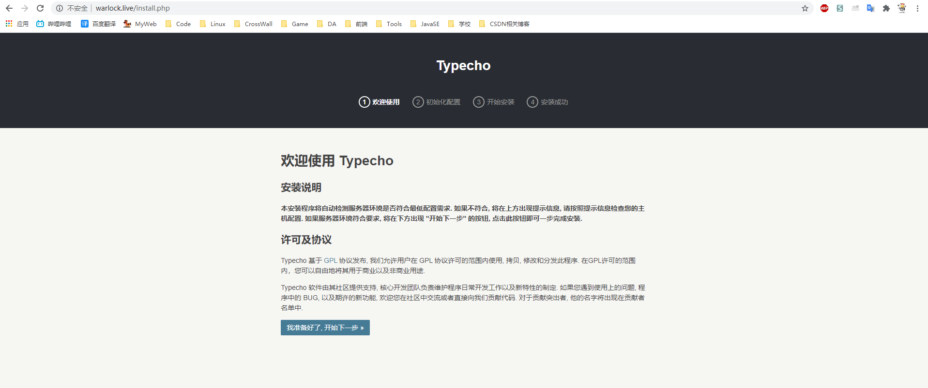Expand the 学校 bookmark folder

pos(459,24)
